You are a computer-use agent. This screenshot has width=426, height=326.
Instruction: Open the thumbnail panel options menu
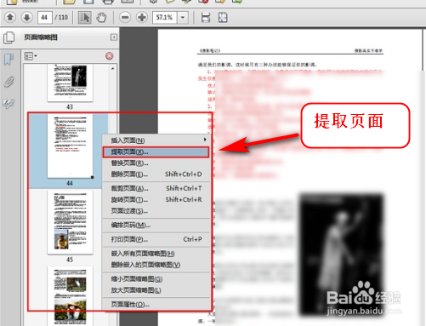click(x=31, y=56)
